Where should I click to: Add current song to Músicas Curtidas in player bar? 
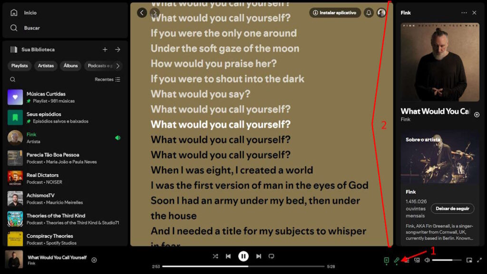pyautogui.click(x=94, y=260)
